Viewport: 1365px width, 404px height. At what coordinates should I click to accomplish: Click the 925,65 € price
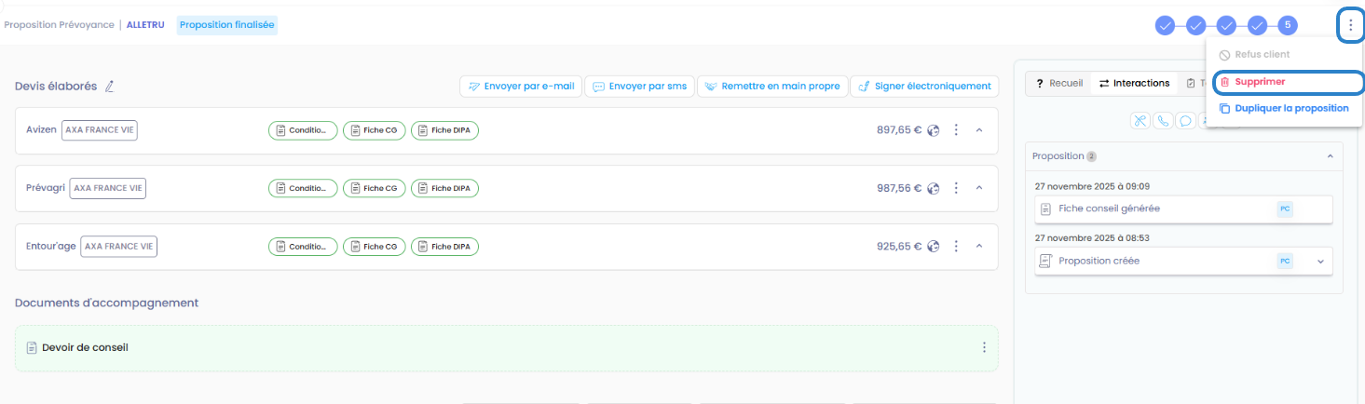pyautogui.click(x=899, y=247)
